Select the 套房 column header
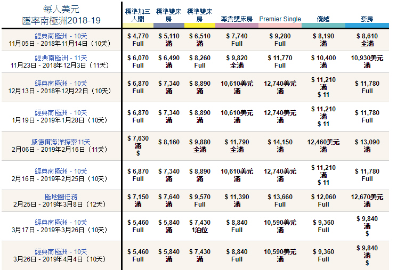 click(367, 19)
